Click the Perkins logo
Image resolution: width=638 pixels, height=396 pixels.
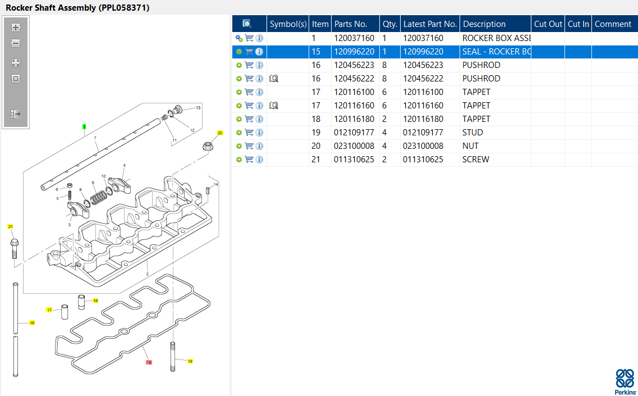pyautogui.click(x=625, y=381)
